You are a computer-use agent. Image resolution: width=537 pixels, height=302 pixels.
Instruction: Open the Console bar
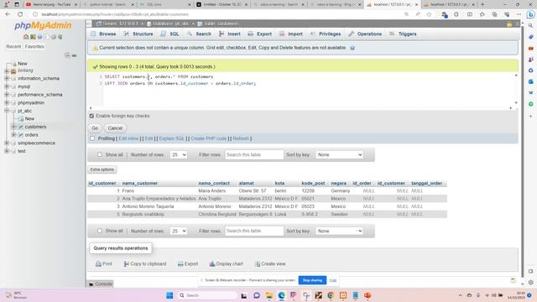pyautogui.click(x=101, y=284)
